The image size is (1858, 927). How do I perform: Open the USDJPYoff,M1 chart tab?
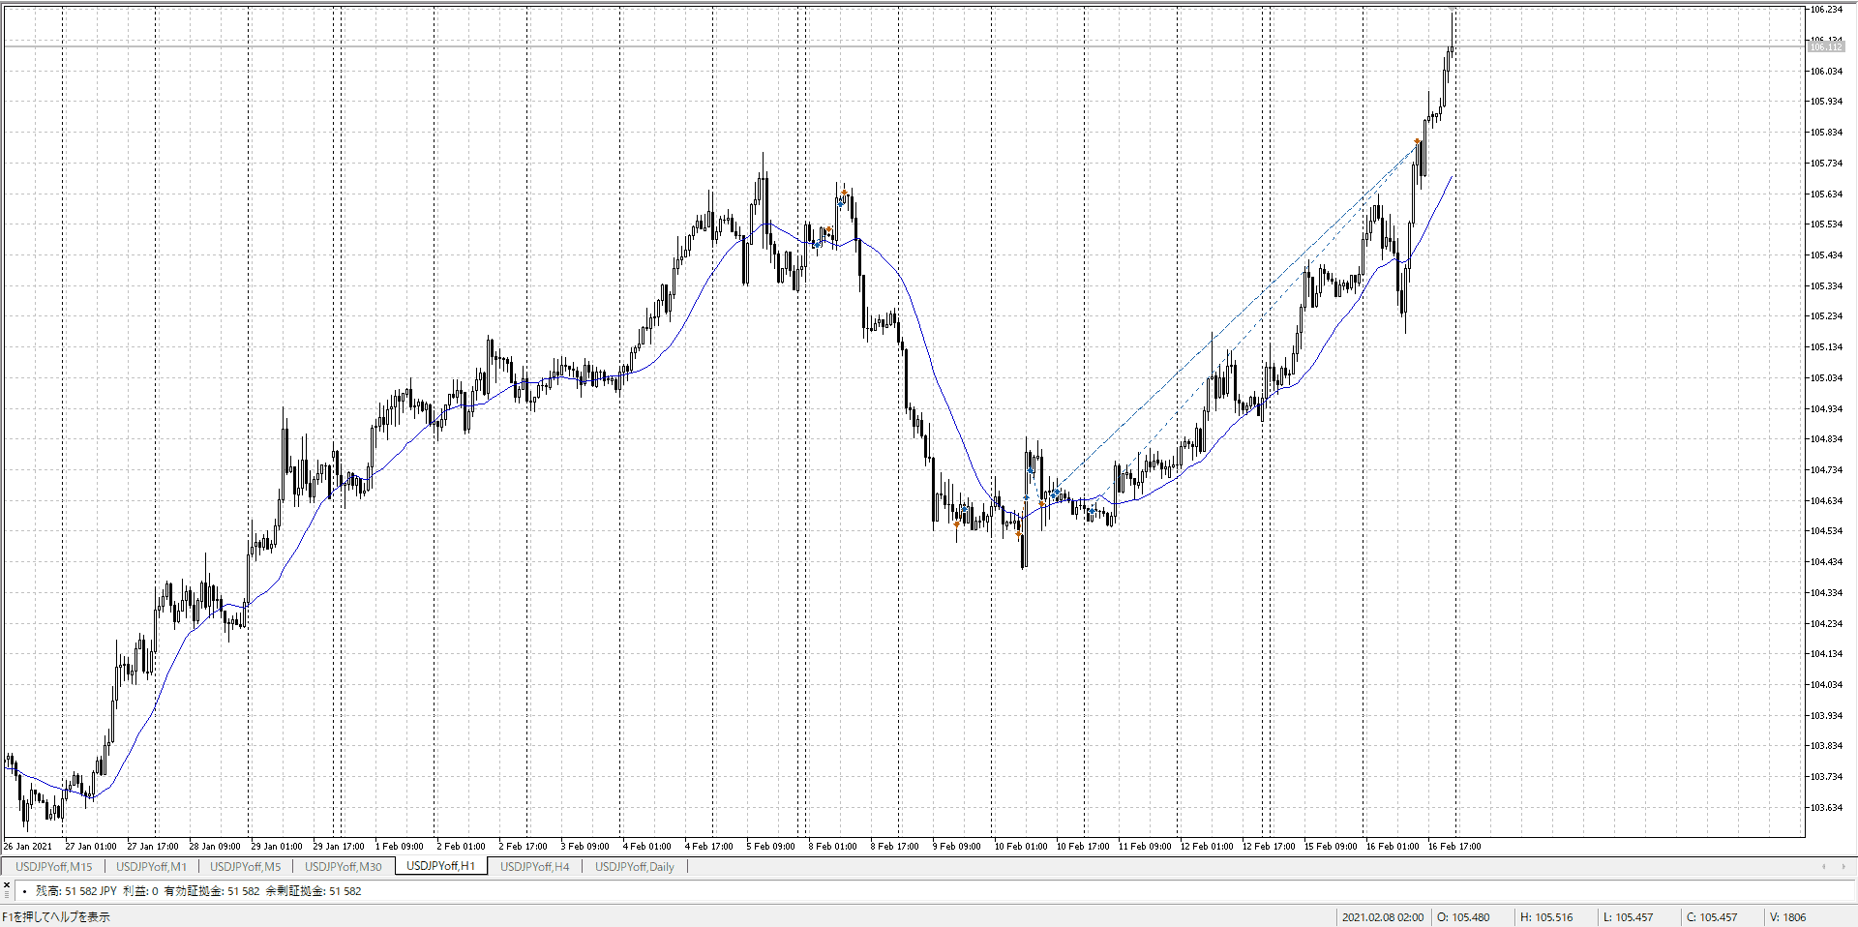click(151, 866)
